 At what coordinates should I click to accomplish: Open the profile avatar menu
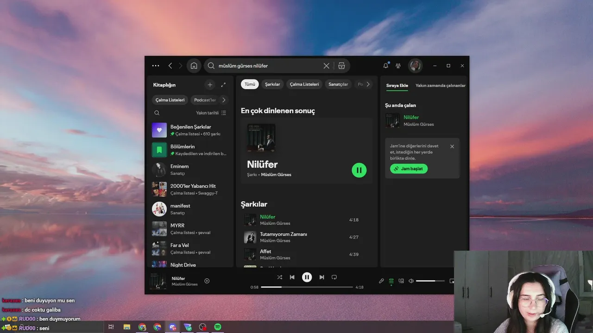point(415,66)
